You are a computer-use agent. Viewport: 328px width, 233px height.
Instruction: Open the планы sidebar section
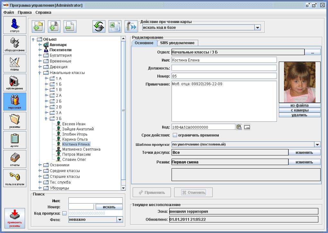[x=15, y=63]
